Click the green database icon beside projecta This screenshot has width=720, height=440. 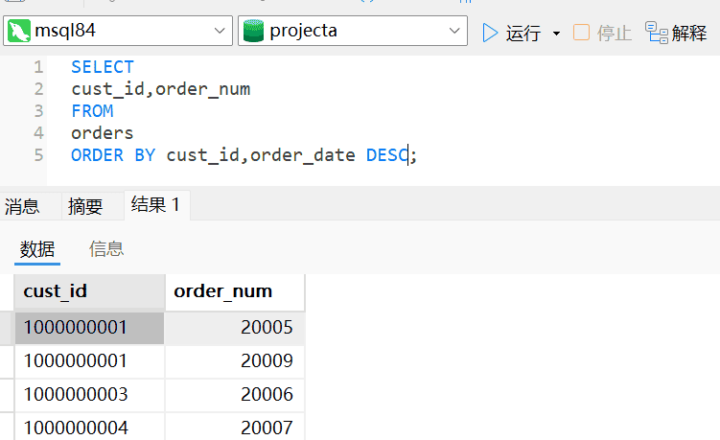[x=253, y=31]
